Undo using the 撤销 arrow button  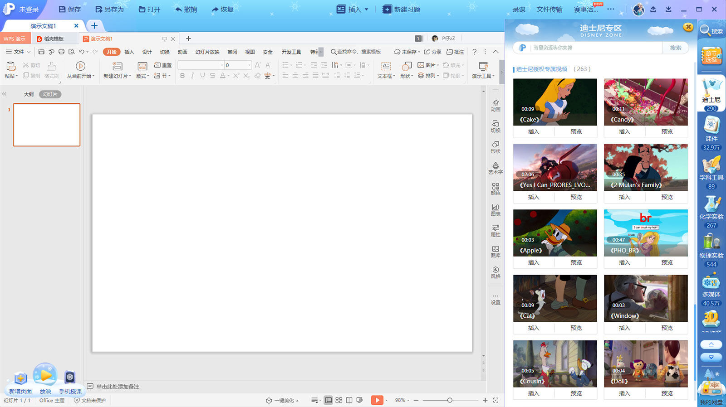(x=186, y=9)
